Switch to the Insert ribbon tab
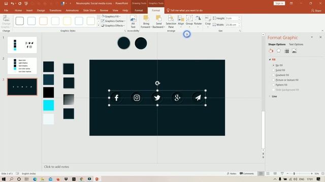The width and height of the screenshot is (325, 182). pyautogui.click(x=29, y=10)
